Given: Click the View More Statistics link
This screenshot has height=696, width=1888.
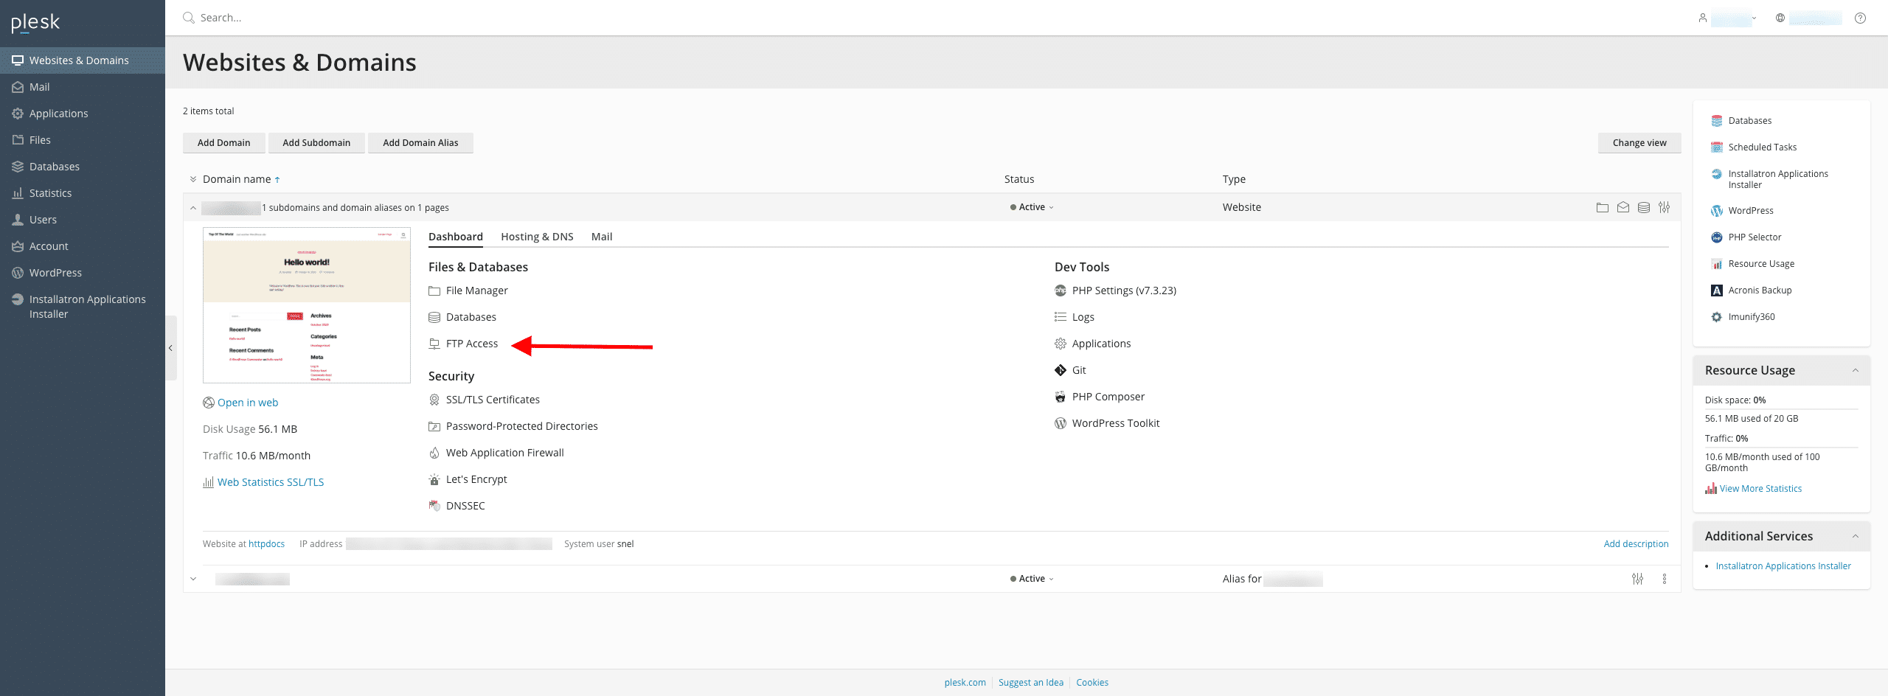Looking at the screenshot, I should (x=1760, y=489).
